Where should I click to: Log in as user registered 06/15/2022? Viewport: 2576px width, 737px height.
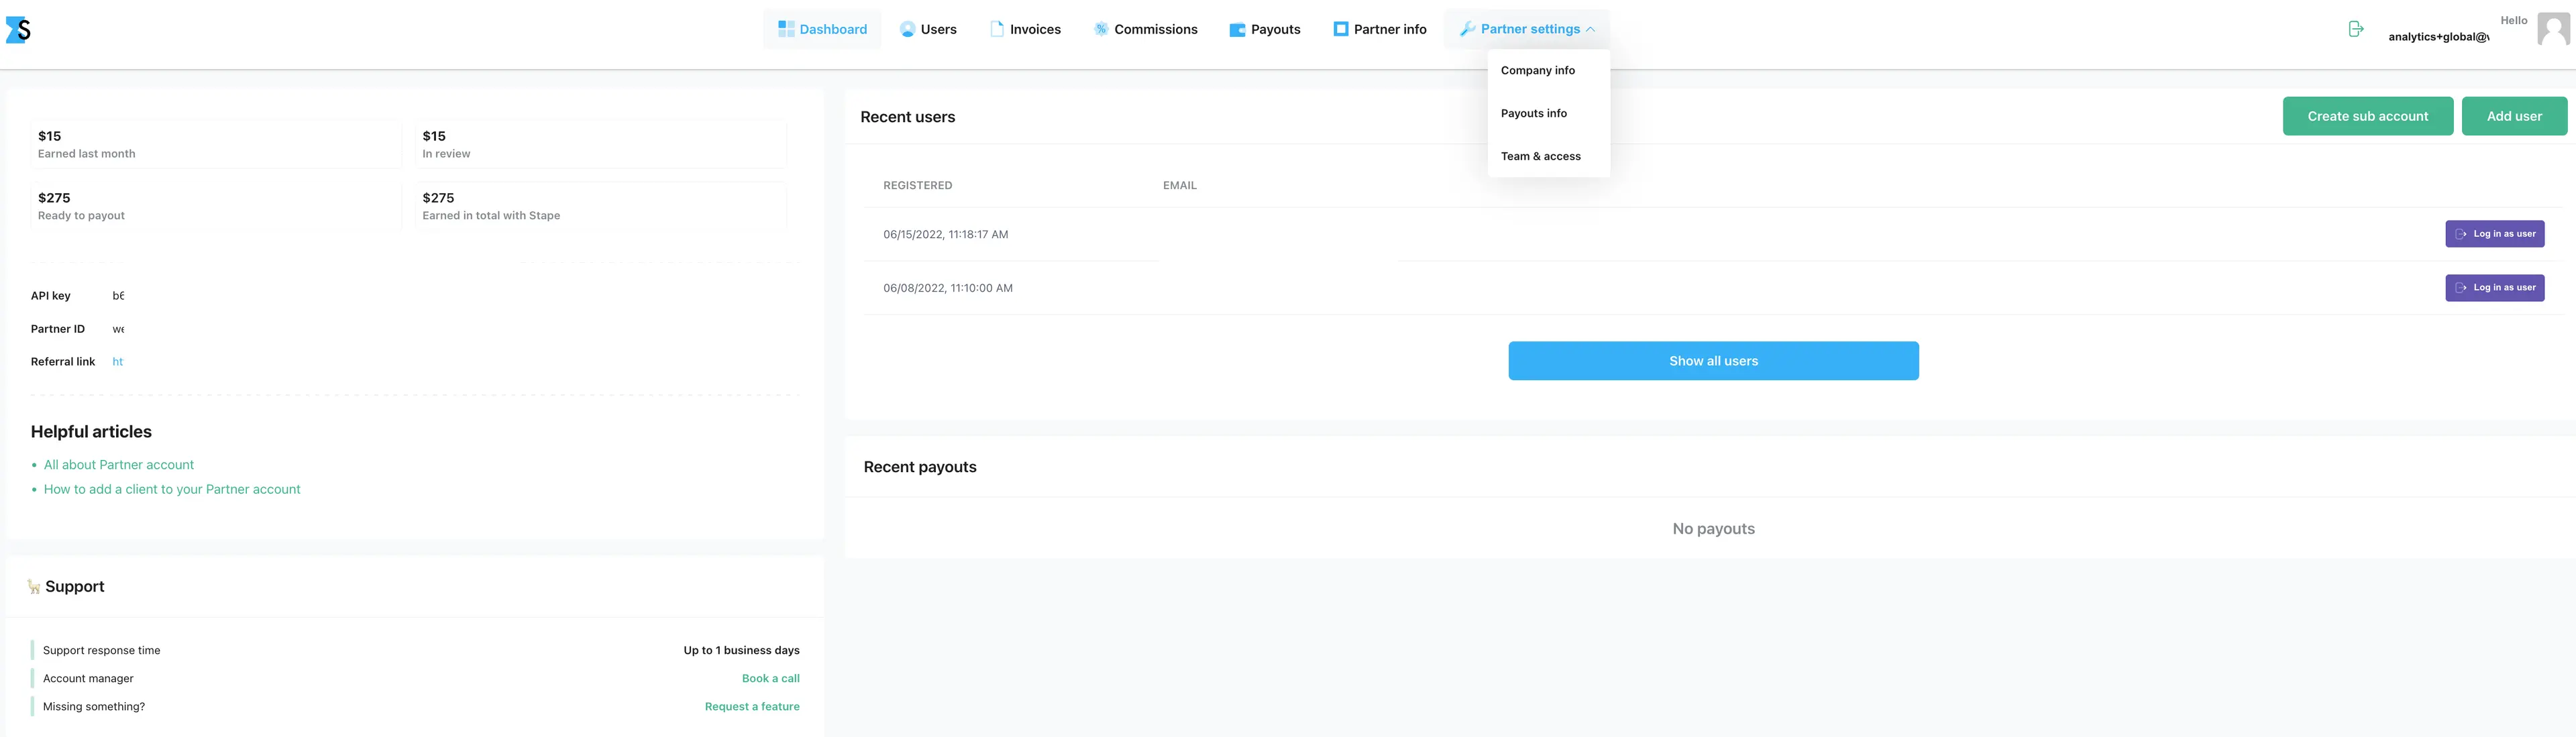click(2494, 234)
